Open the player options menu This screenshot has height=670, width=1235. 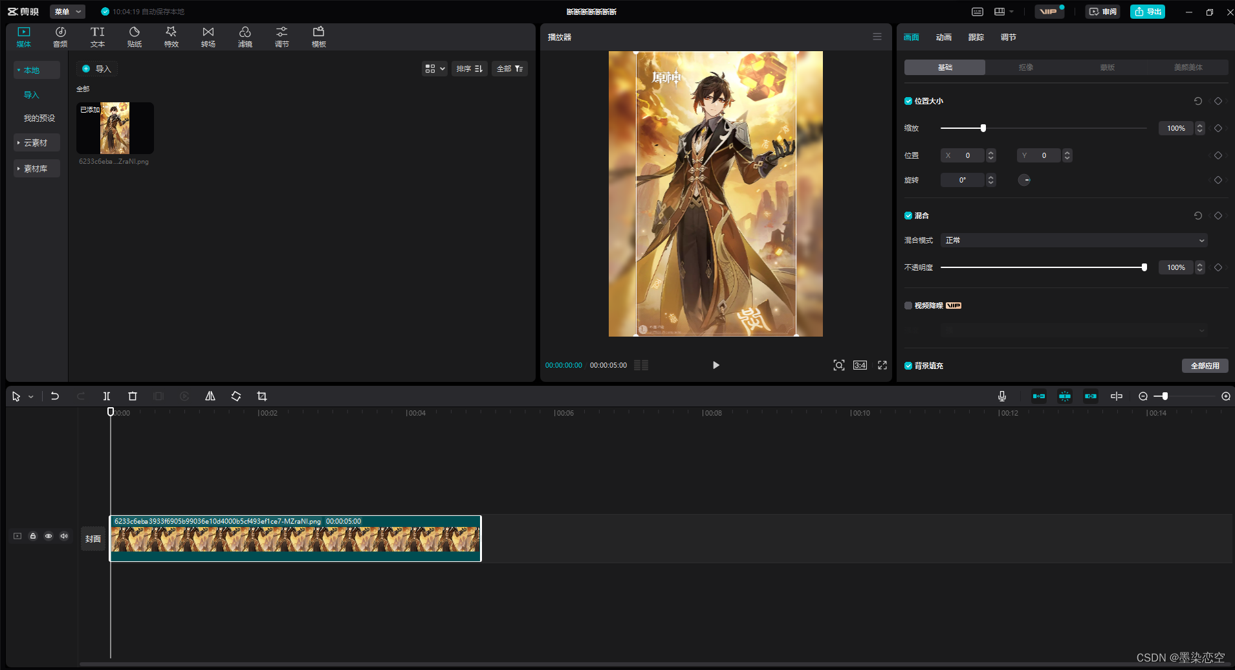(877, 37)
